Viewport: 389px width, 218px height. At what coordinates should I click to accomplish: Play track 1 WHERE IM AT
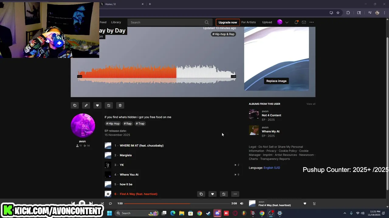[142, 146]
